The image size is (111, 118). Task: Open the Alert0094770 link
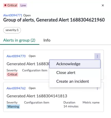click(x=16, y=56)
